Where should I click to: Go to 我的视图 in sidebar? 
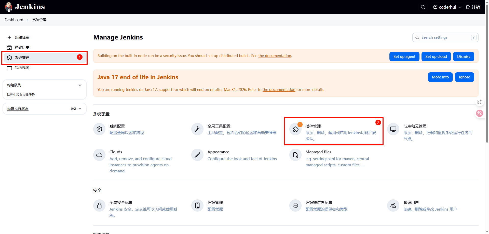point(22,68)
